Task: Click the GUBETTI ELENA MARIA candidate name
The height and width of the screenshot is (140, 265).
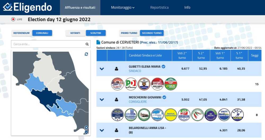Action: pos(145,67)
